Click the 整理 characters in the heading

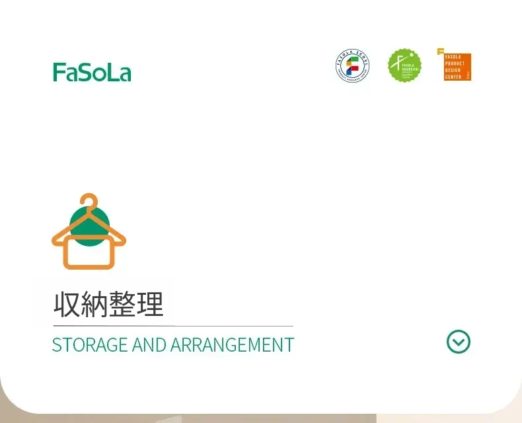click(x=136, y=304)
